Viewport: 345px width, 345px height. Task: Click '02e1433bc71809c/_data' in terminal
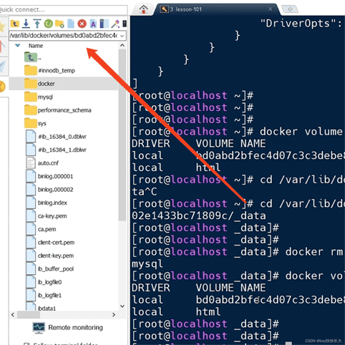(x=199, y=215)
